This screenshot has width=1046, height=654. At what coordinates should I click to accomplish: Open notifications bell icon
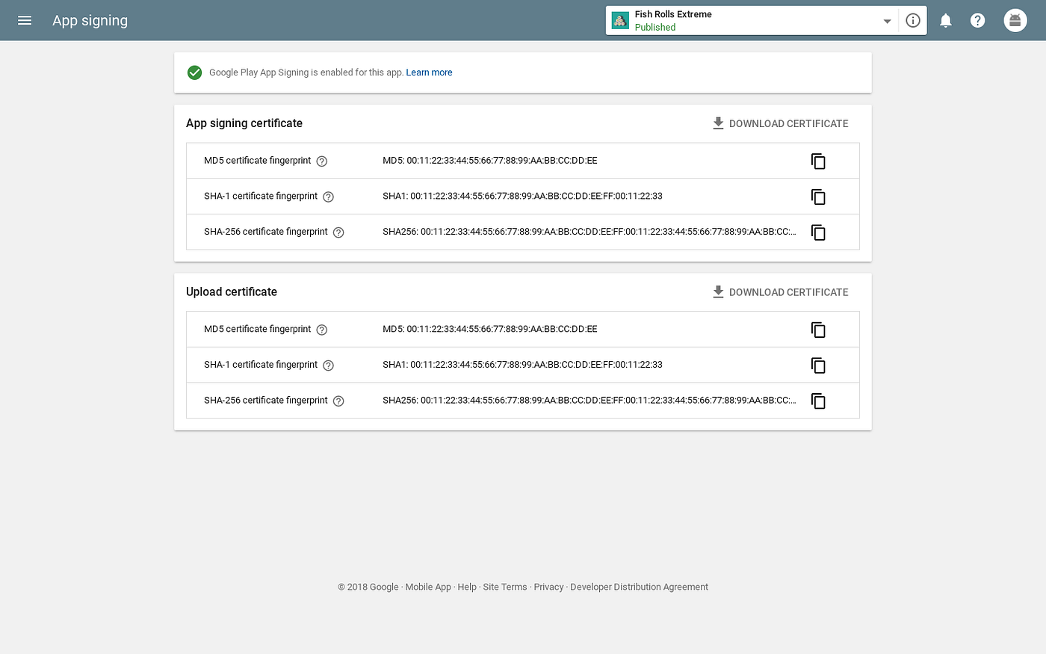click(x=946, y=20)
